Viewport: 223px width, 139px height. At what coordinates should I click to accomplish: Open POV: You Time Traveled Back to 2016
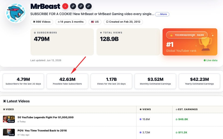(x=42, y=131)
